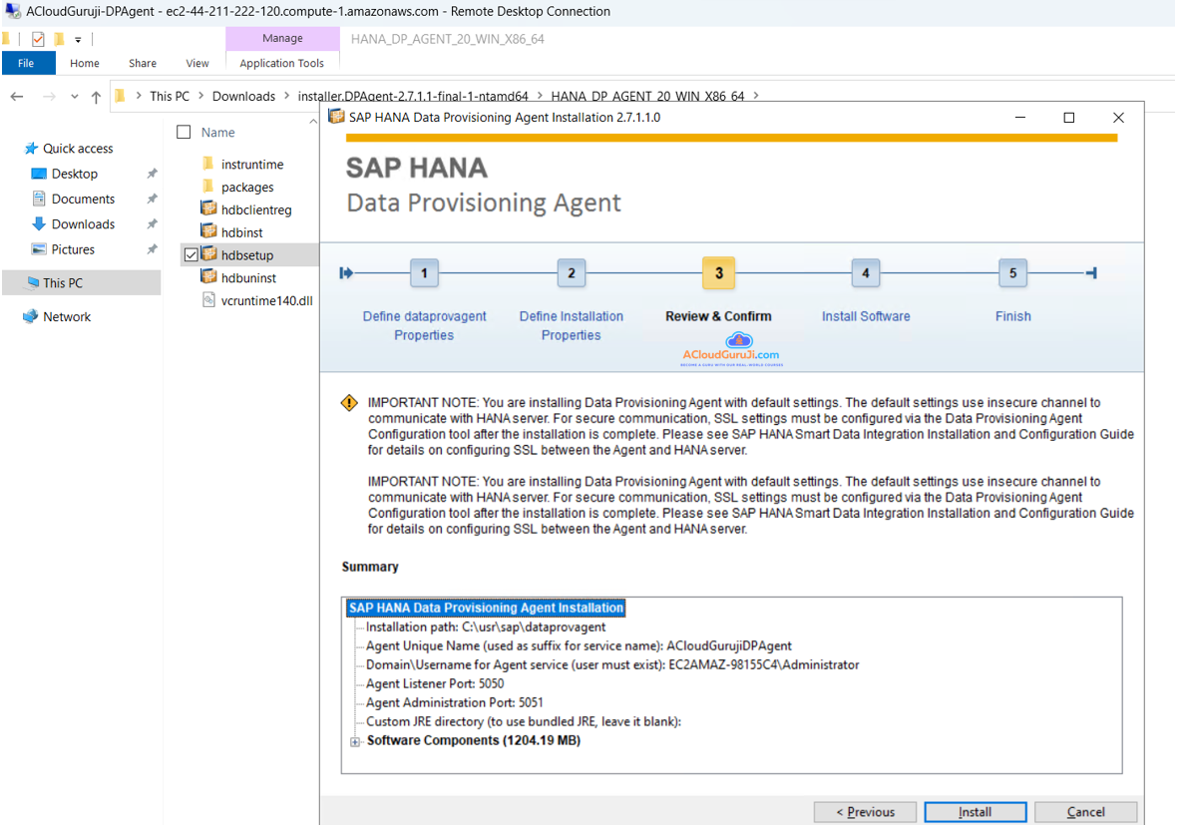Click the vcruntime140.dll file icon
The image size is (1189, 825).
click(208, 300)
